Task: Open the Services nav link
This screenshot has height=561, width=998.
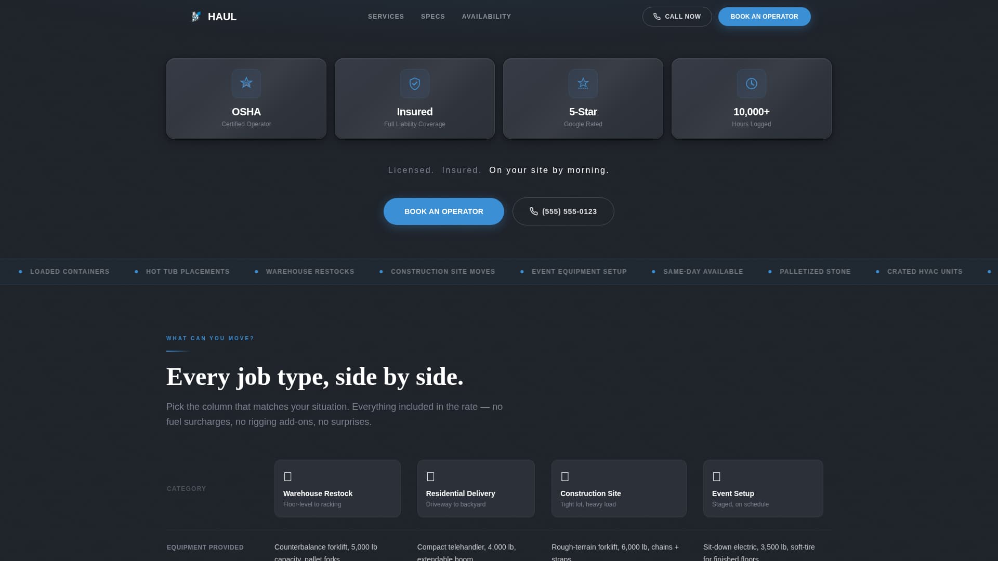Action: 386,17
